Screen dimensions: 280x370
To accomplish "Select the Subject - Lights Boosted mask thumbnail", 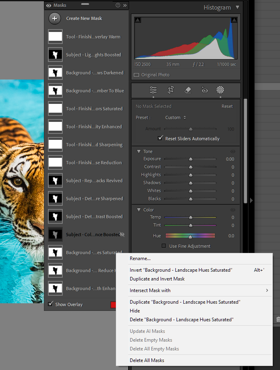I will tap(55, 55).
